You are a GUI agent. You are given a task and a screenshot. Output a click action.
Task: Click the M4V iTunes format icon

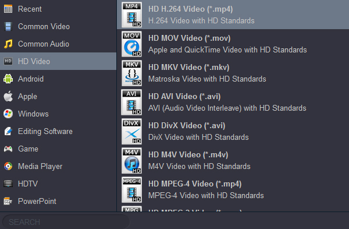131,161
